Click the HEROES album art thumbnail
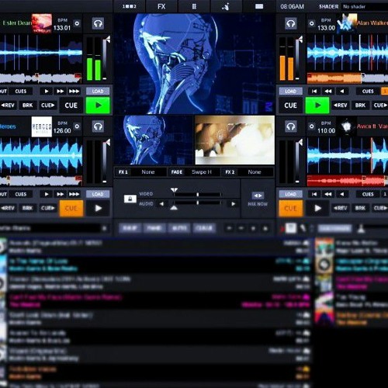 [42, 126]
